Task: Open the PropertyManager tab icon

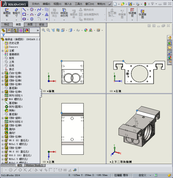Action: coord(9,31)
